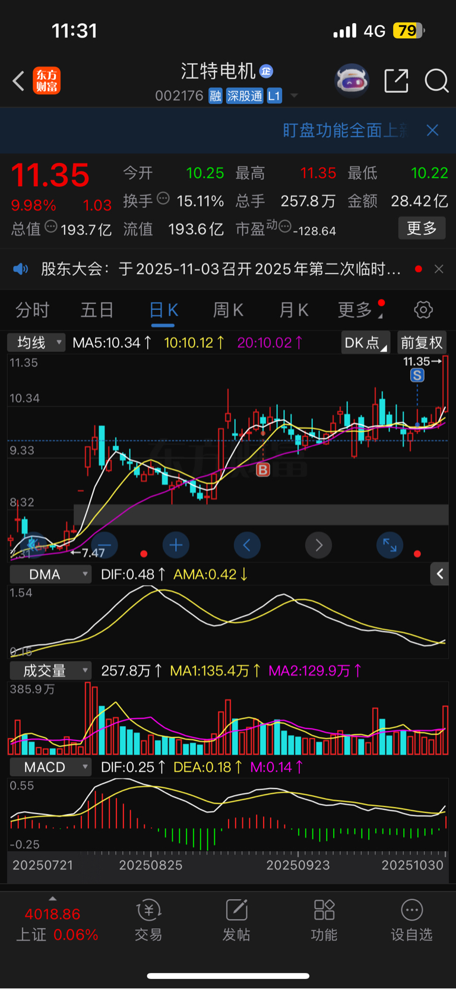Close the 股东大会 announcement bar

point(439,269)
